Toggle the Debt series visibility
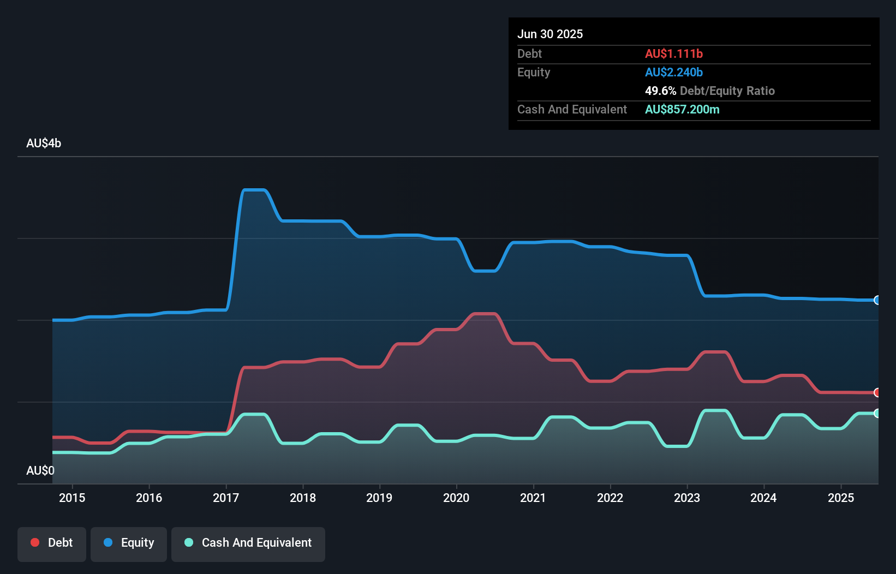Viewport: 896px width, 574px height. (52, 543)
